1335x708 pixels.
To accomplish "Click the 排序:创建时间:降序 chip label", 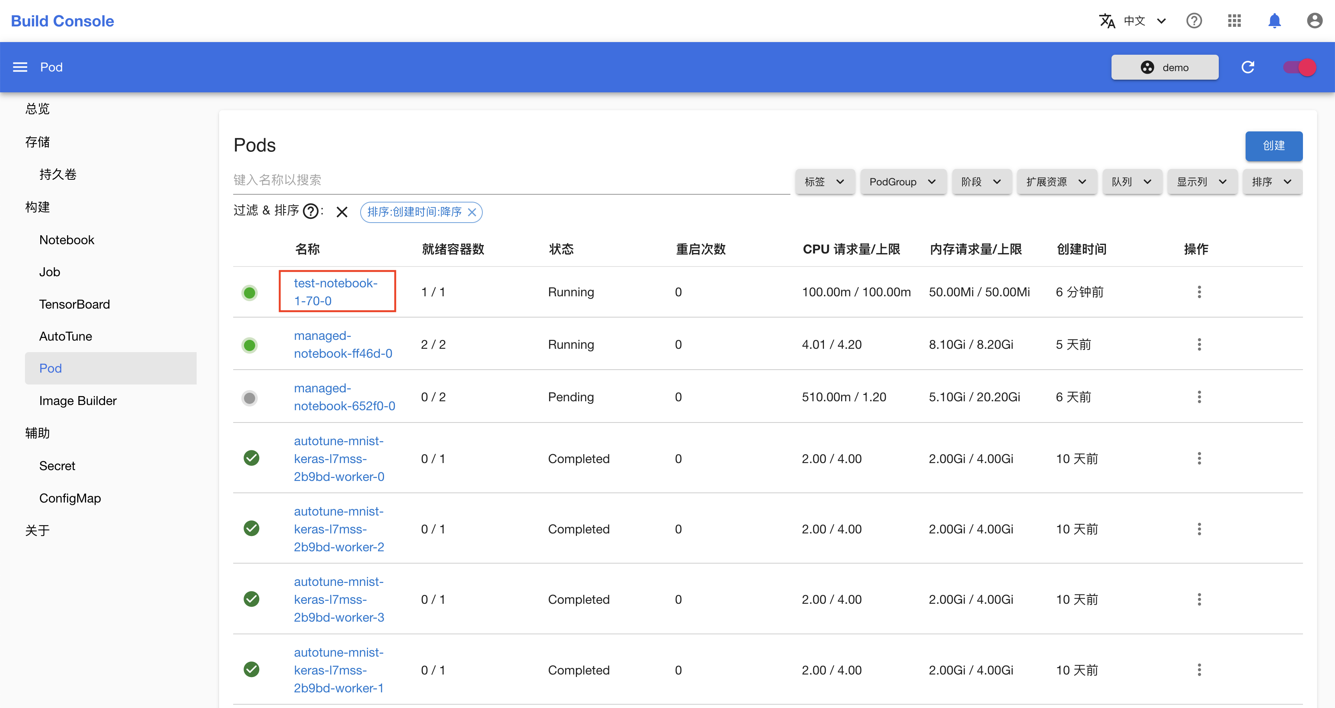I will point(414,212).
